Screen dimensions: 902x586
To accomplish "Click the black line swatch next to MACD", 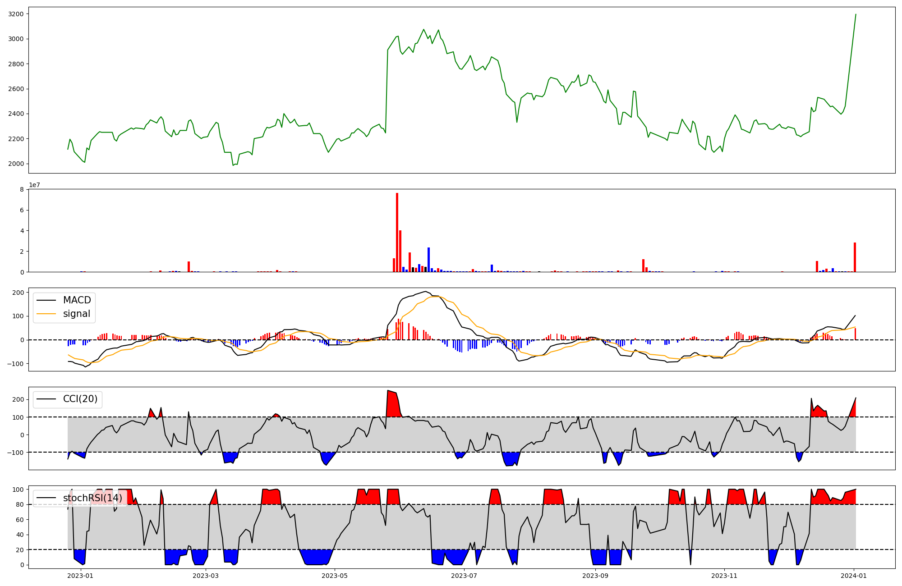I will tap(46, 300).
